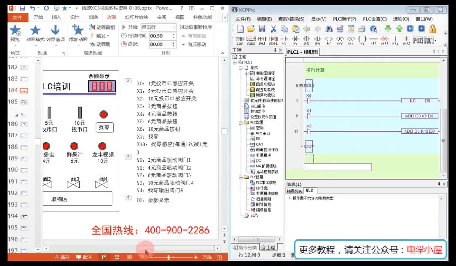Viewport: 456px width, 266px height.
Task: Expand the 梯形图编程 tree node
Action: click(x=247, y=73)
